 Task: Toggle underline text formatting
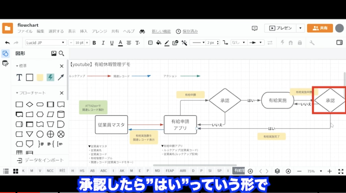112,43
